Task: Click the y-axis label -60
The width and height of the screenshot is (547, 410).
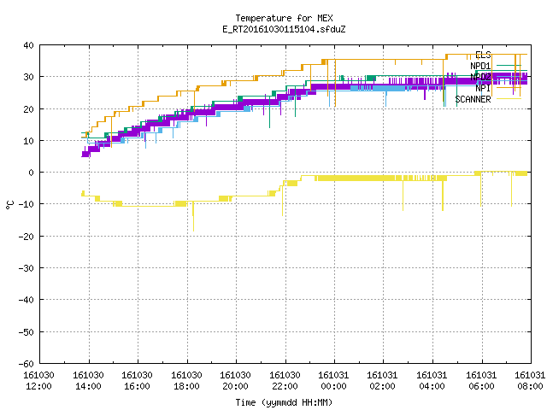Action: tap(26, 364)
